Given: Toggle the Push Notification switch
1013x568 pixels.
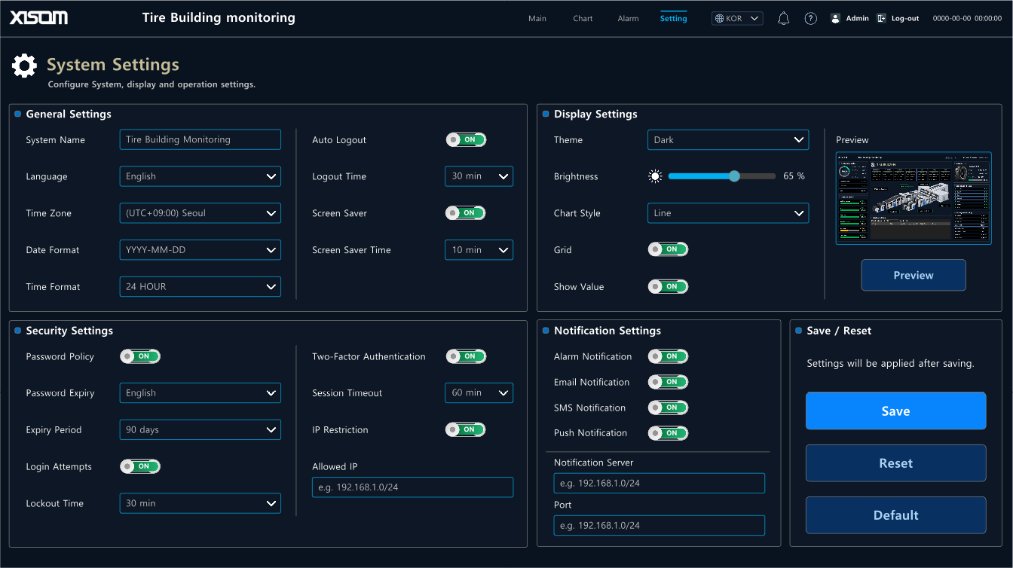Looking at the screenshot, I should (x=668, y=433).
